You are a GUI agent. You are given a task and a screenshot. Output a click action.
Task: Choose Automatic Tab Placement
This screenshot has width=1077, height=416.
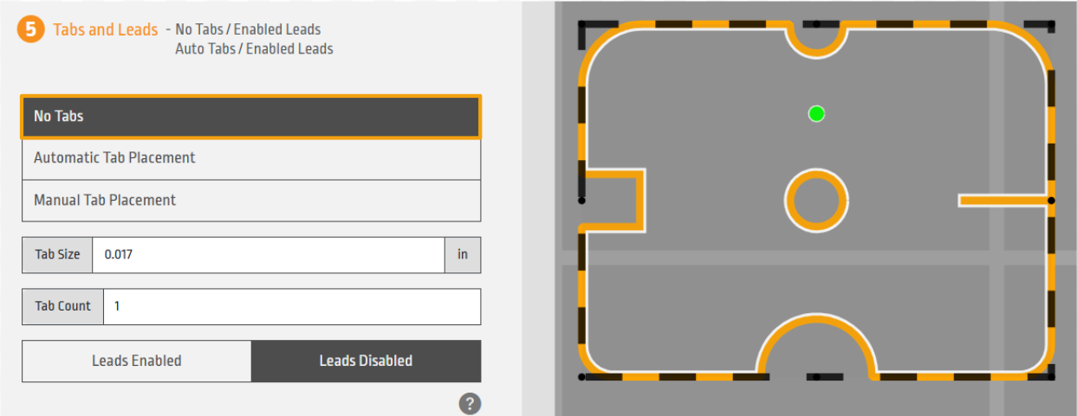click(x=251, y=158)
